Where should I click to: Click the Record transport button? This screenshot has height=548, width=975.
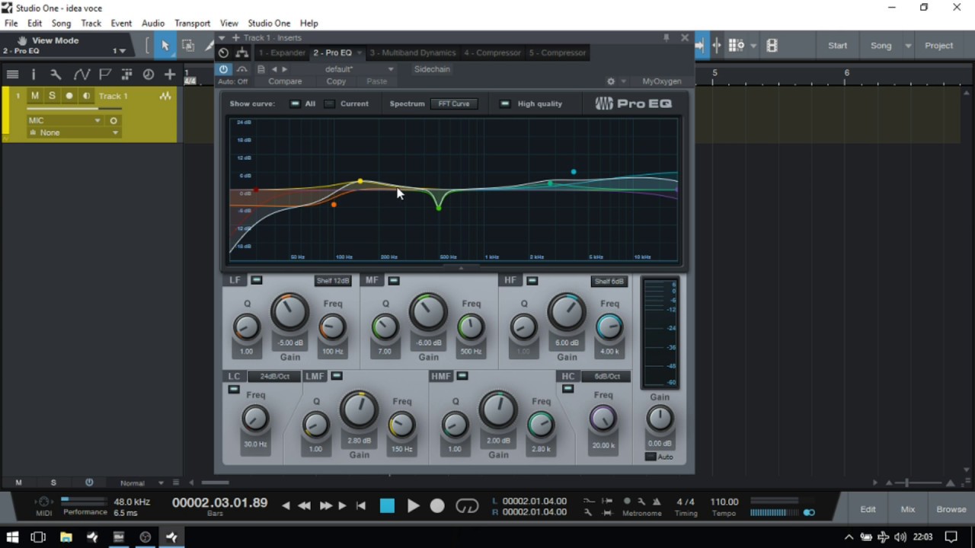click(x=437, y=505)
